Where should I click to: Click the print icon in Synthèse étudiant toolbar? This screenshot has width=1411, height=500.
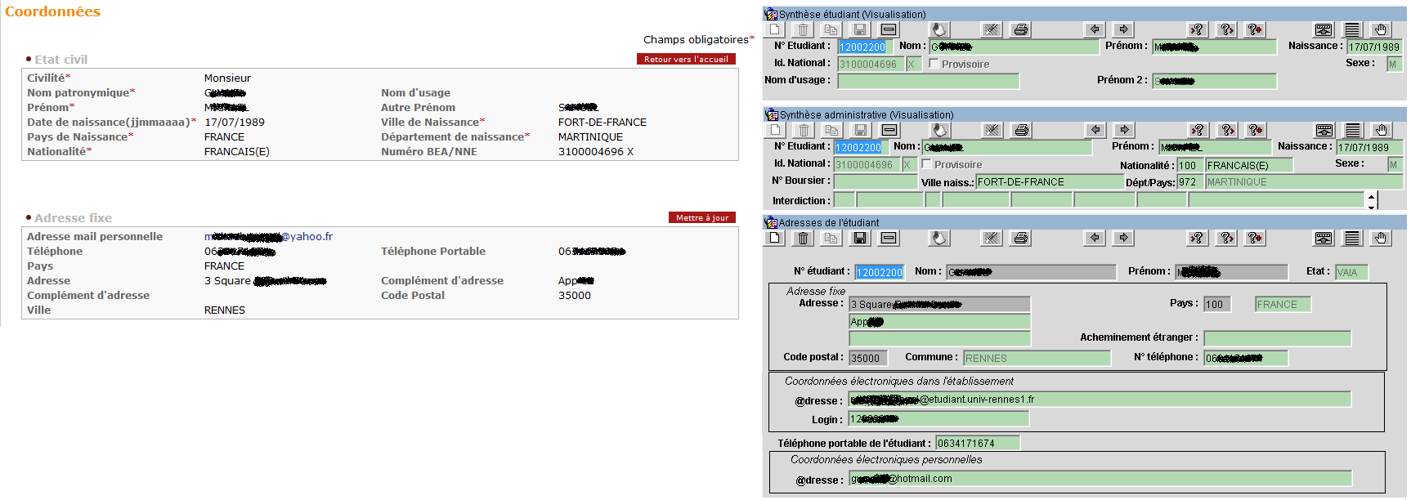(x=1020, y=30)
